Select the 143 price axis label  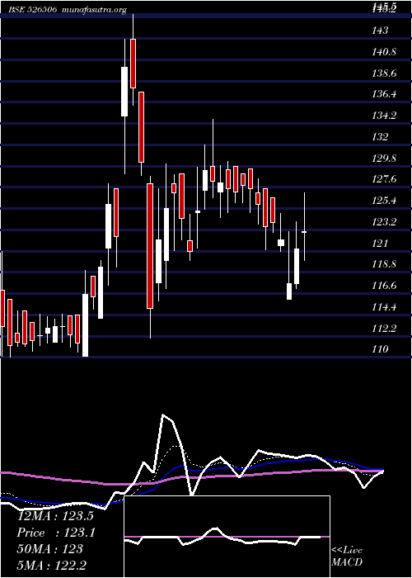pyautogui.click(x=380, y=31)
